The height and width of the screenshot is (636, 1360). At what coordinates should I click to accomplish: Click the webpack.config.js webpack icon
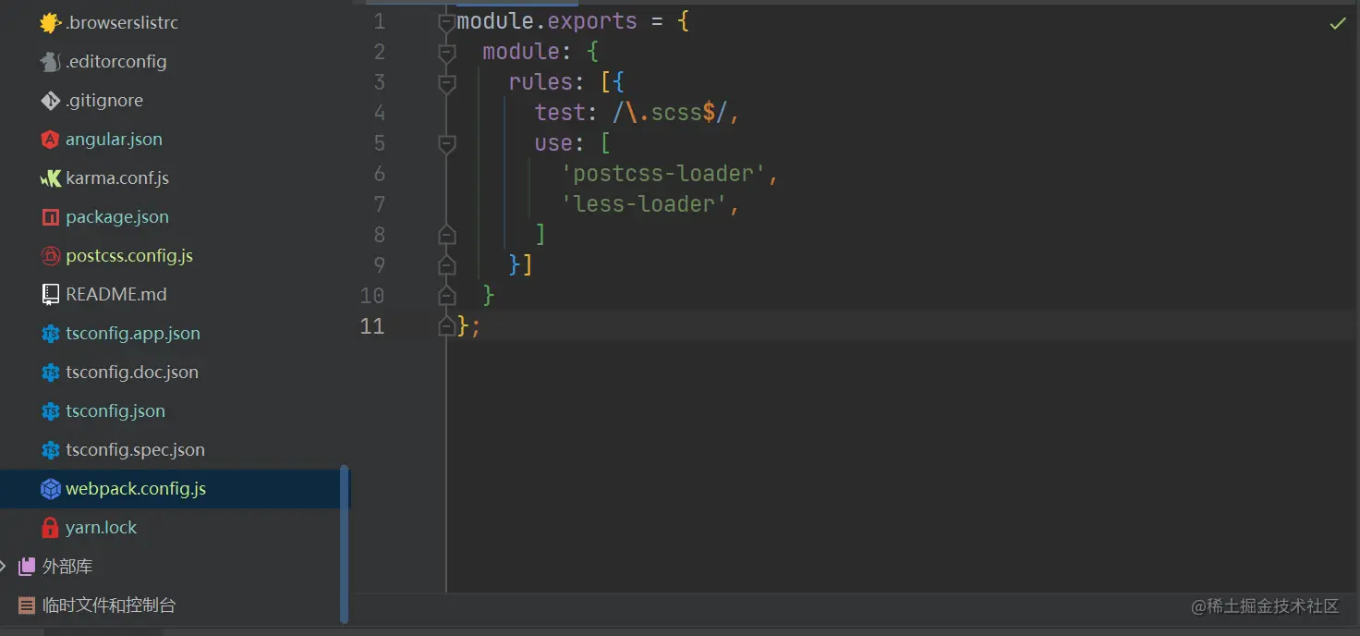[51, 489]
